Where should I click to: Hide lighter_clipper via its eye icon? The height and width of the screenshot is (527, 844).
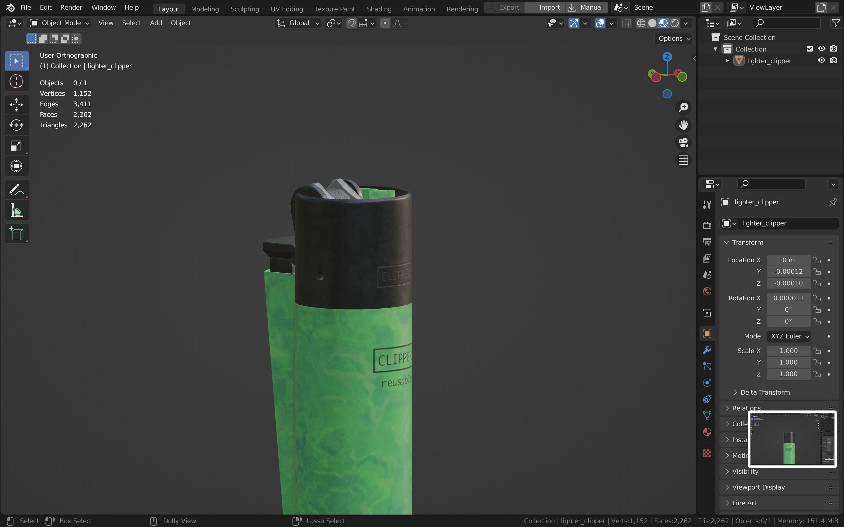point(822,61)
